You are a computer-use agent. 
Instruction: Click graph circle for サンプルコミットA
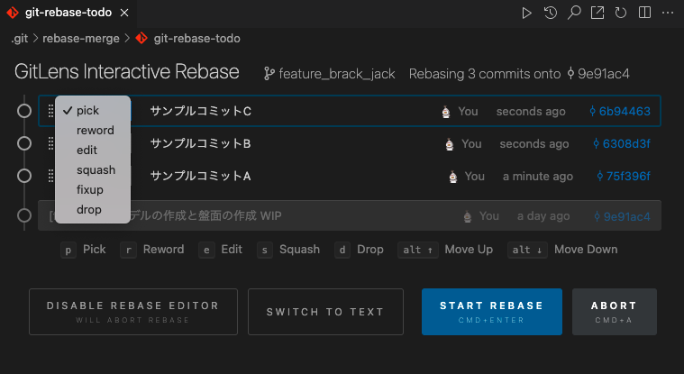click(24, 176)
